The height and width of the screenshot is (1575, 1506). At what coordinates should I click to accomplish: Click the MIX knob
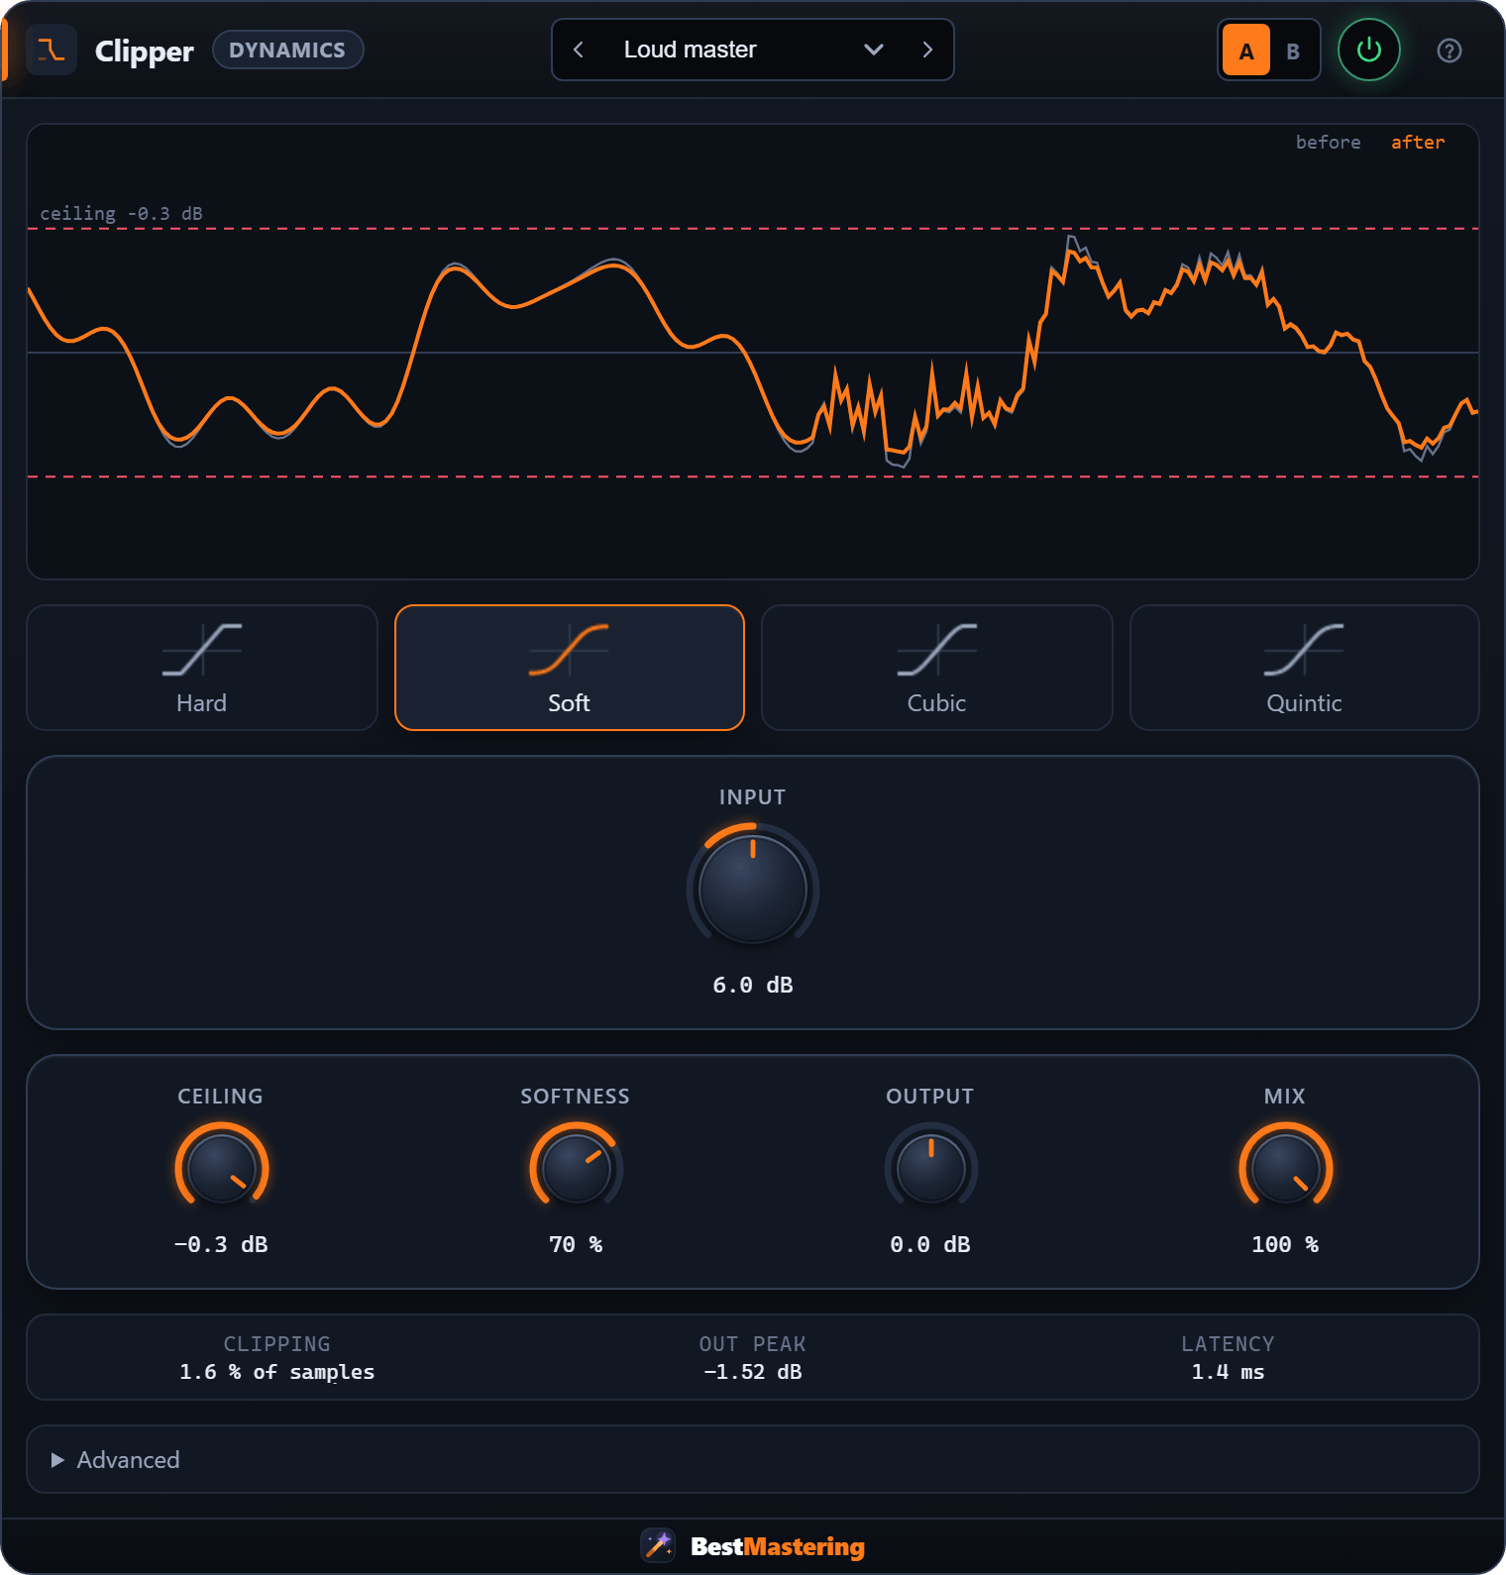point(1285,1169)
